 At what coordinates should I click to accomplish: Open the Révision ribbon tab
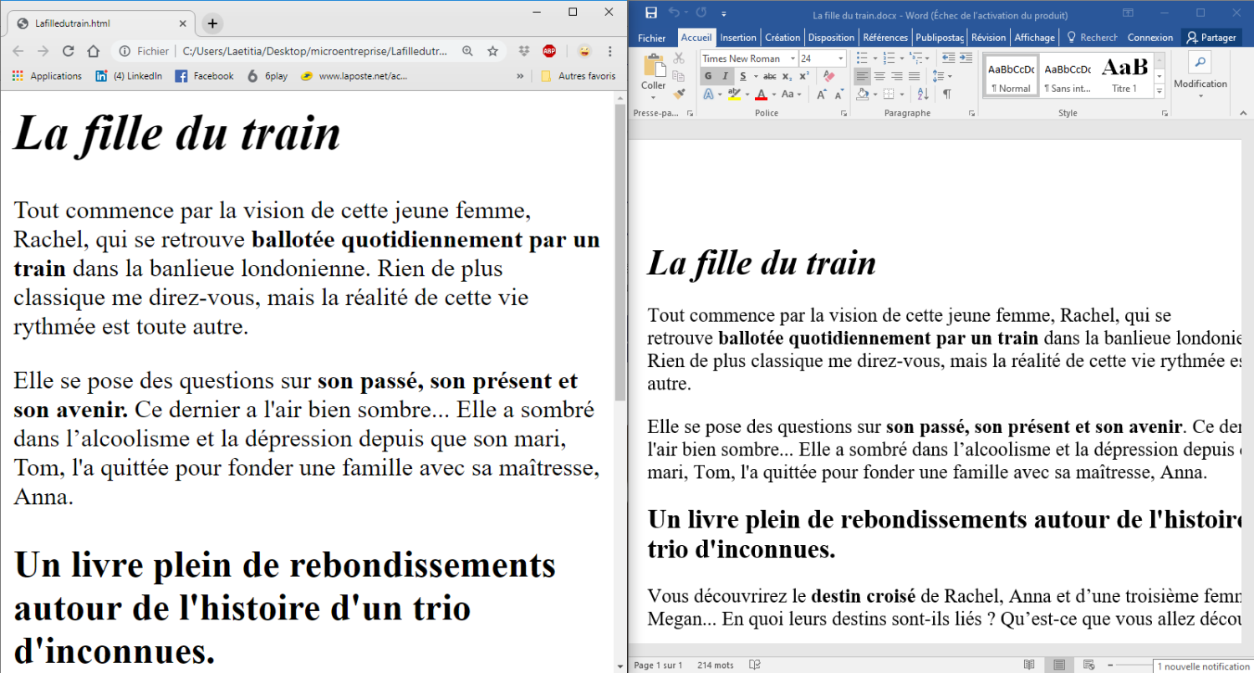(988, 38)
